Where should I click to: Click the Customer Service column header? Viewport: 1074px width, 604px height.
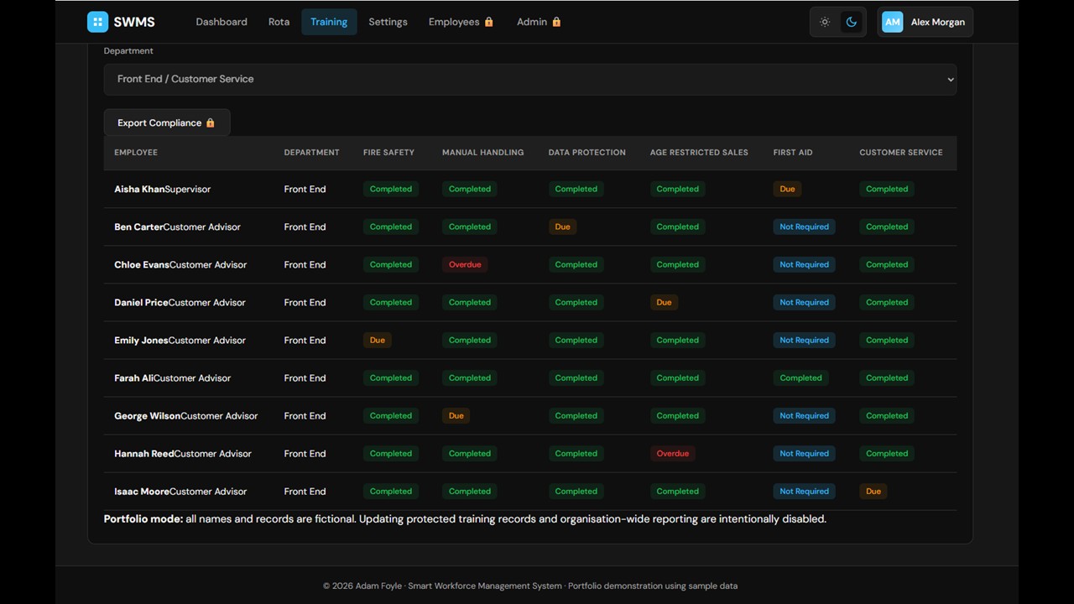[901, 153]
